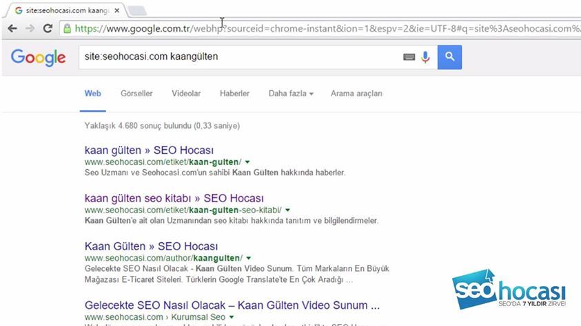The image size is (581, 326).
Task: Click the blue magnifier search button
Action: 449,57
